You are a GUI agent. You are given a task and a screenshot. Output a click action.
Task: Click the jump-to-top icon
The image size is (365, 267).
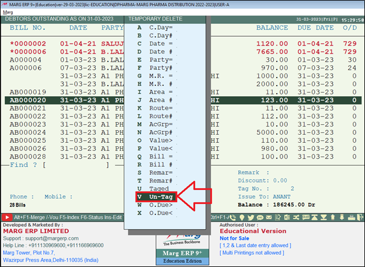315,217
